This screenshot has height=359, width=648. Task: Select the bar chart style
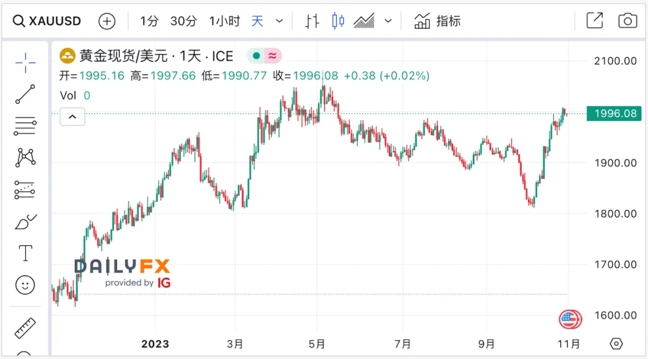click(x=312, y=22)
